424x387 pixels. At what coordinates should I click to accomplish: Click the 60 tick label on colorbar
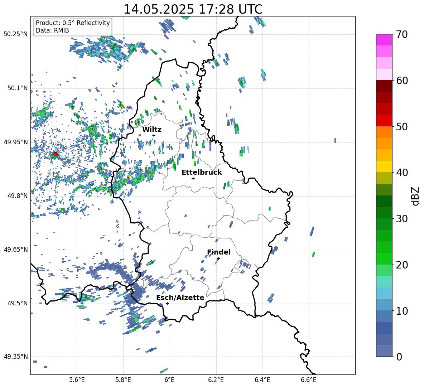coord(402,81)
